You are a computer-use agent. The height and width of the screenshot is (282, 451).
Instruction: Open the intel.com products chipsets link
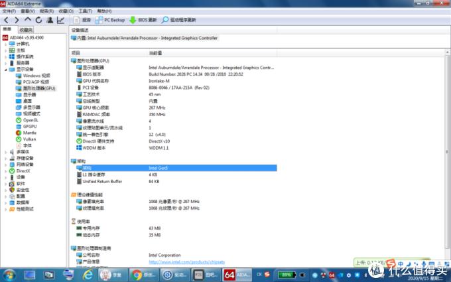186,262
